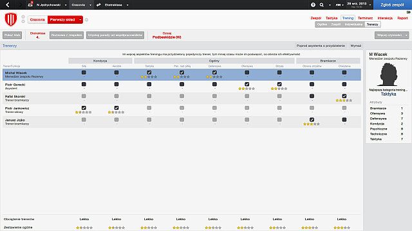Open the Interakcja tab
This screenshot has width=412, height=231.
pyautogui.click(x=385, y=18)
